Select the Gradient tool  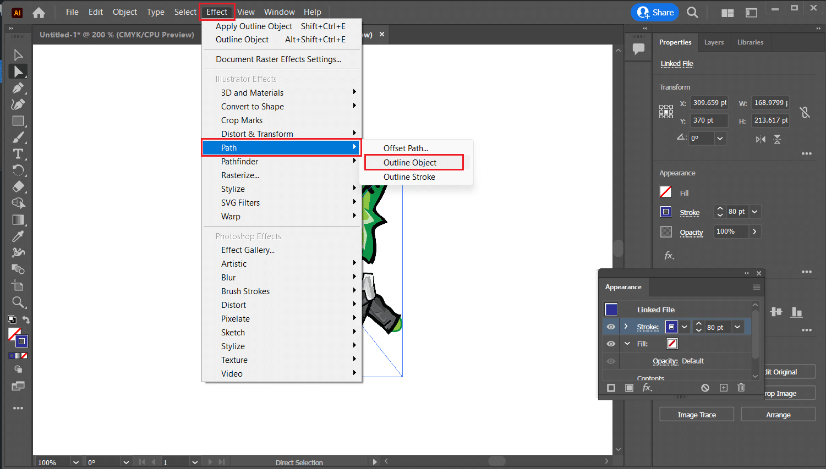point(18,220)
